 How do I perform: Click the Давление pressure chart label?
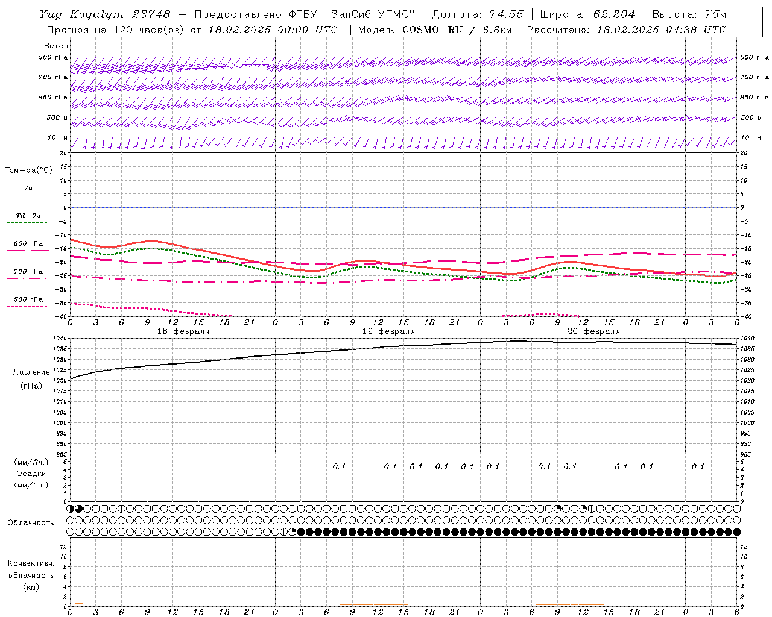coord(31,372)
